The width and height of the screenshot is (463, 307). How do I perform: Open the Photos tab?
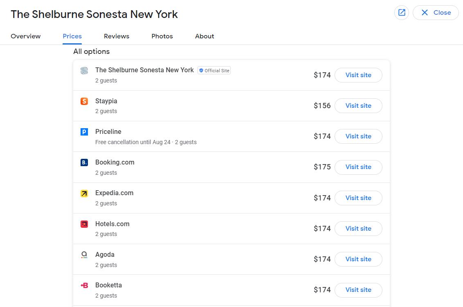162,36
